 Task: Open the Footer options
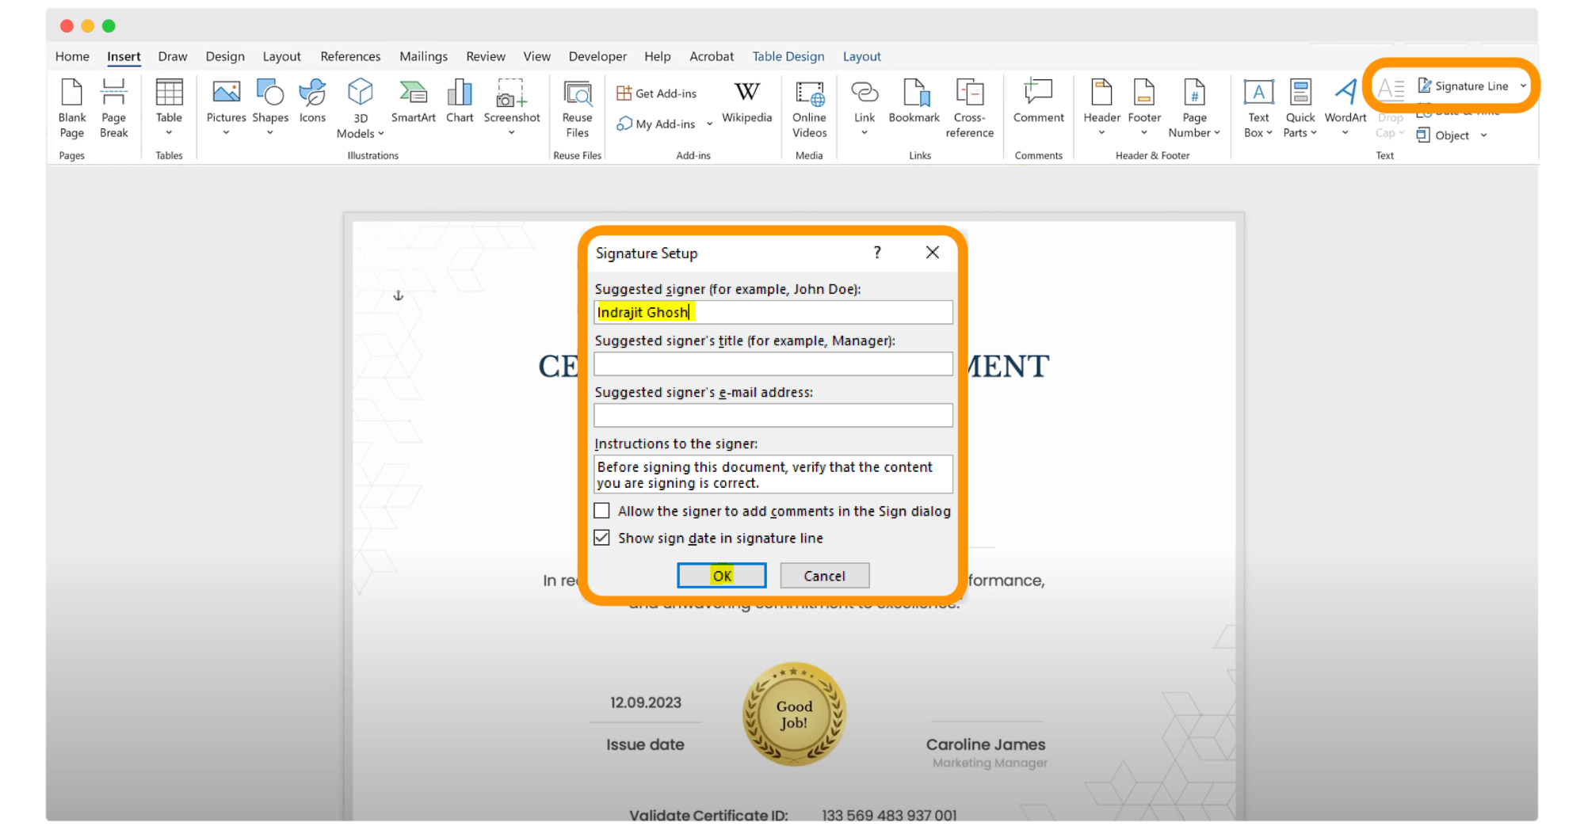point(1144,109)
